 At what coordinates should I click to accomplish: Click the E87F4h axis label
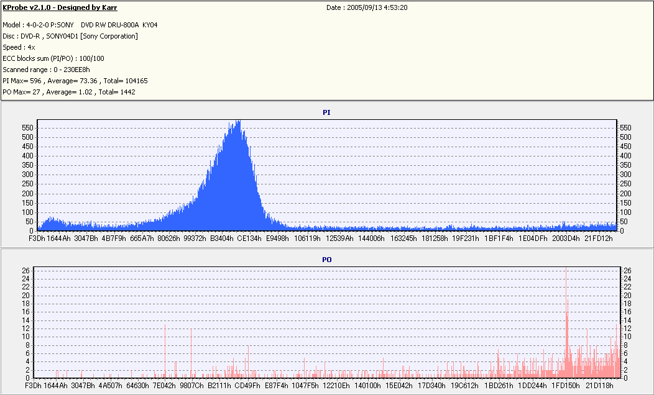coord(276,386)
